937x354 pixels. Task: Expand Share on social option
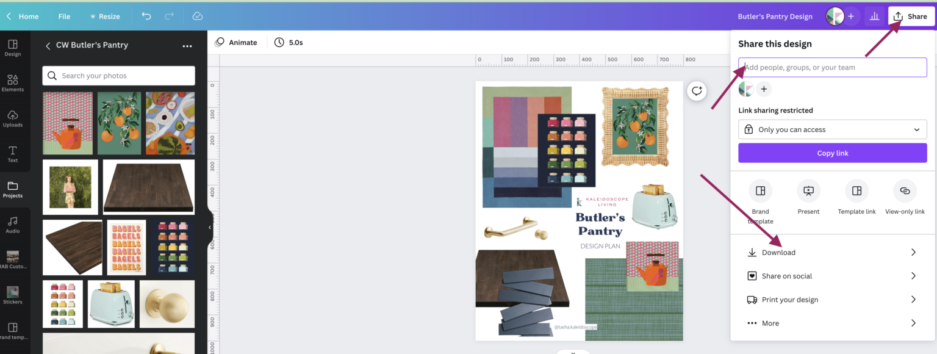[832, 276]
